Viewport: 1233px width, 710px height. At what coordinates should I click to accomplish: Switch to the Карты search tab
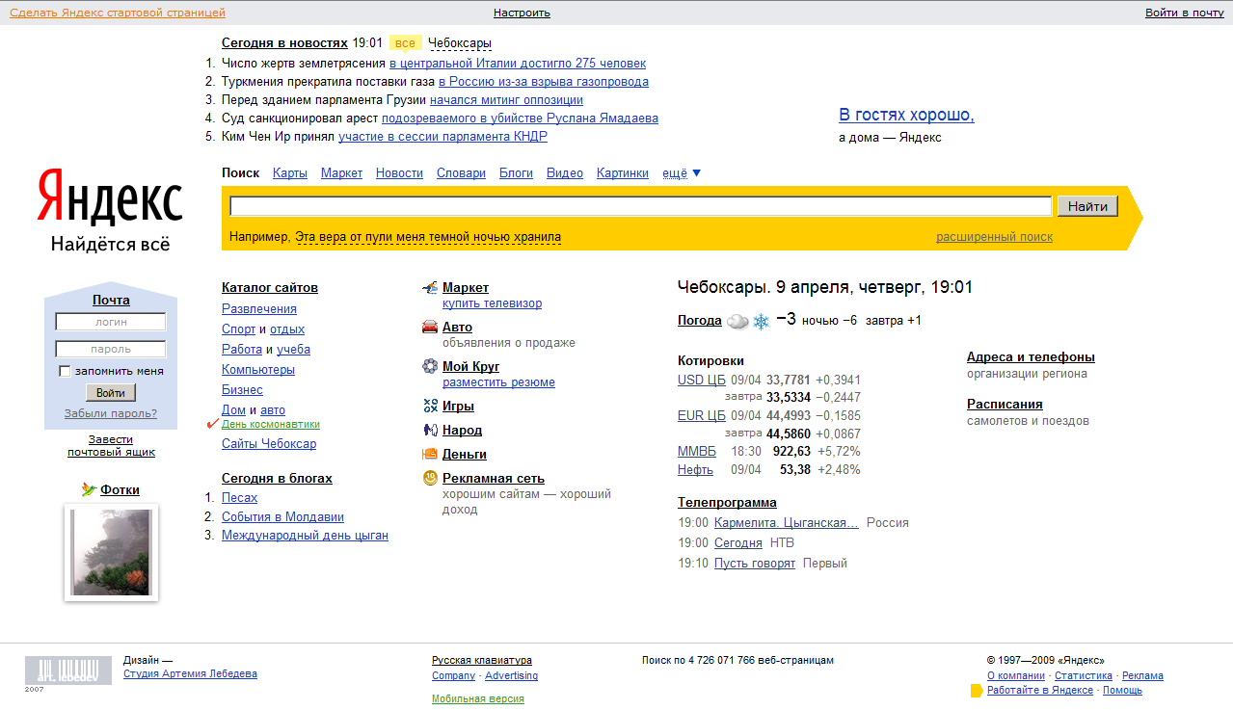[289, 173]
